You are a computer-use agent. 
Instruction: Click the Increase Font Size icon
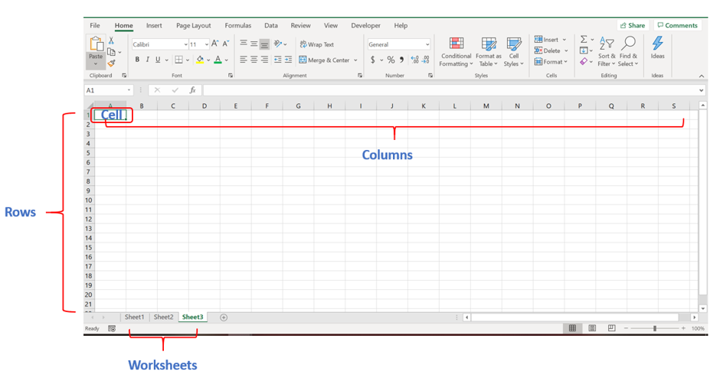214,44
